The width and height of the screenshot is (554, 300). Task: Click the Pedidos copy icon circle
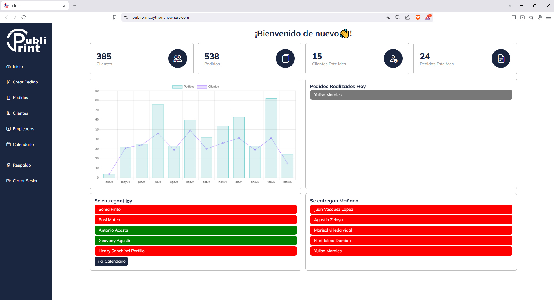click(x=285, y=59)
